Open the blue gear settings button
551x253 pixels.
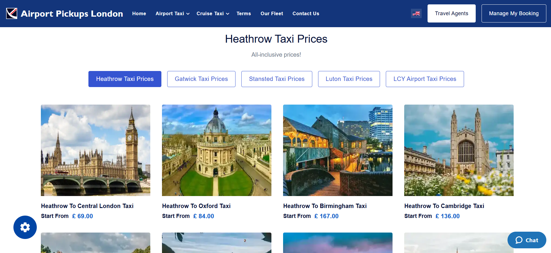[25, 227]
